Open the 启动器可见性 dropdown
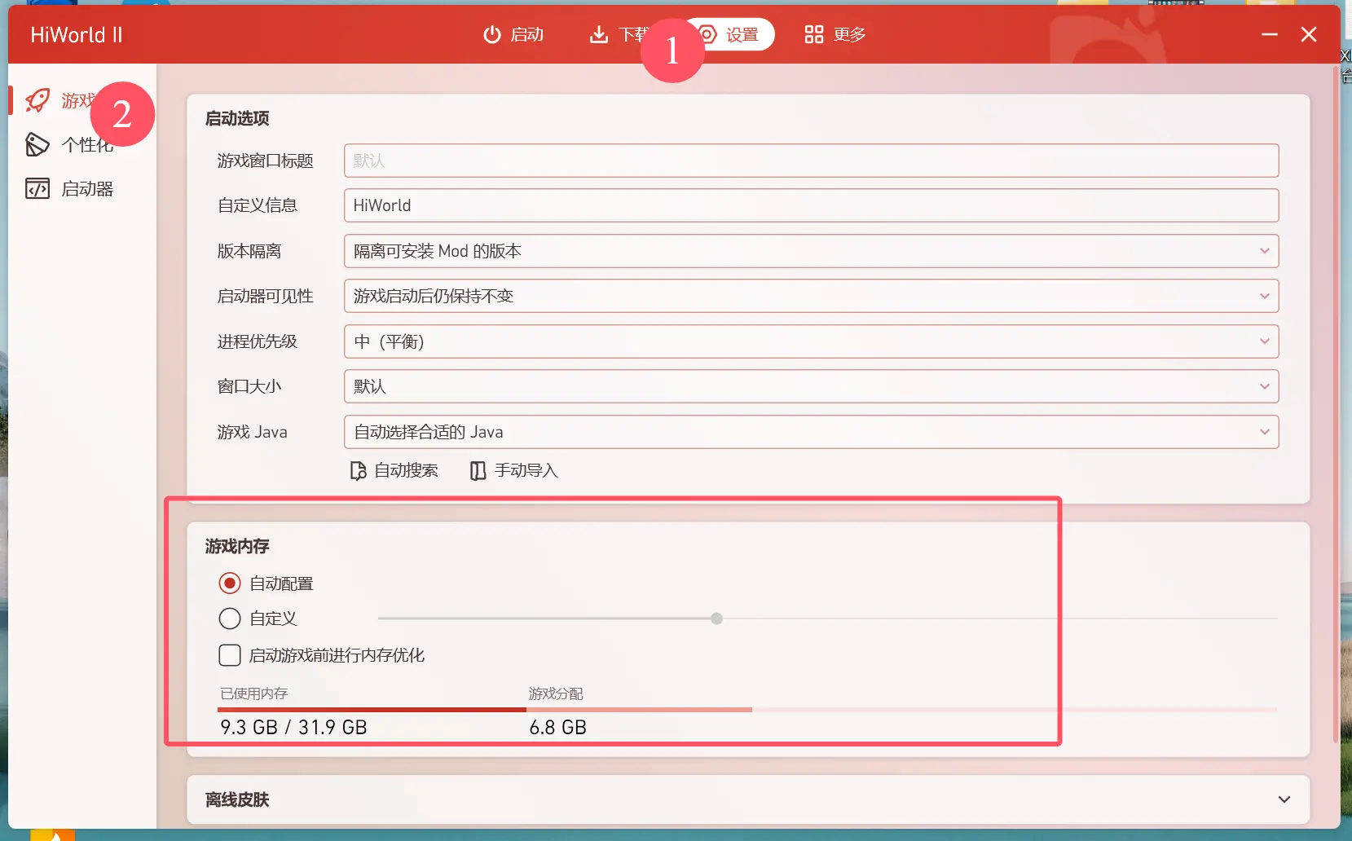 pos(810,296)
